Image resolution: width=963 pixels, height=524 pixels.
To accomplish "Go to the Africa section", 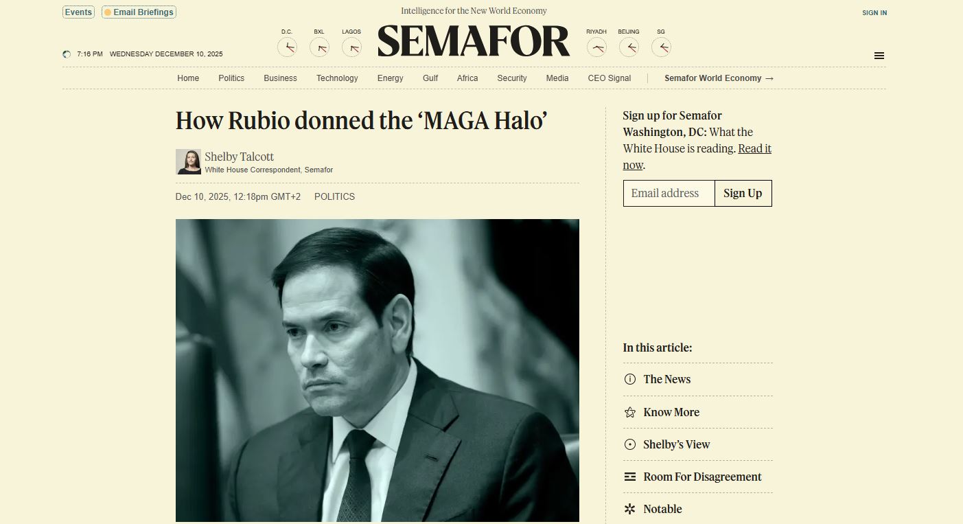I will point(467,78).
